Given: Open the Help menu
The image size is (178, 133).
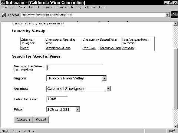Looking at the screenshot, I should (102, 7).
